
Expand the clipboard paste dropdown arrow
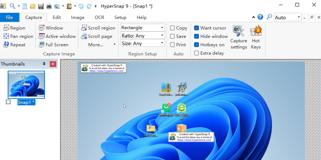click(x=75, y=6)
